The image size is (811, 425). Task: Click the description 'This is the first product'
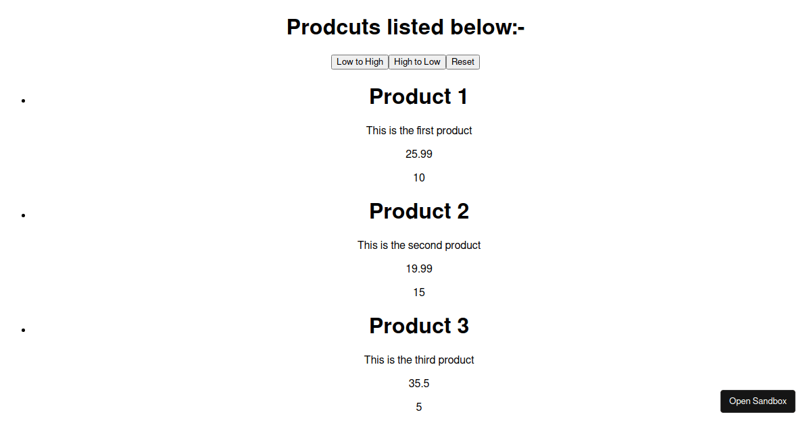(x=419, y=130)
